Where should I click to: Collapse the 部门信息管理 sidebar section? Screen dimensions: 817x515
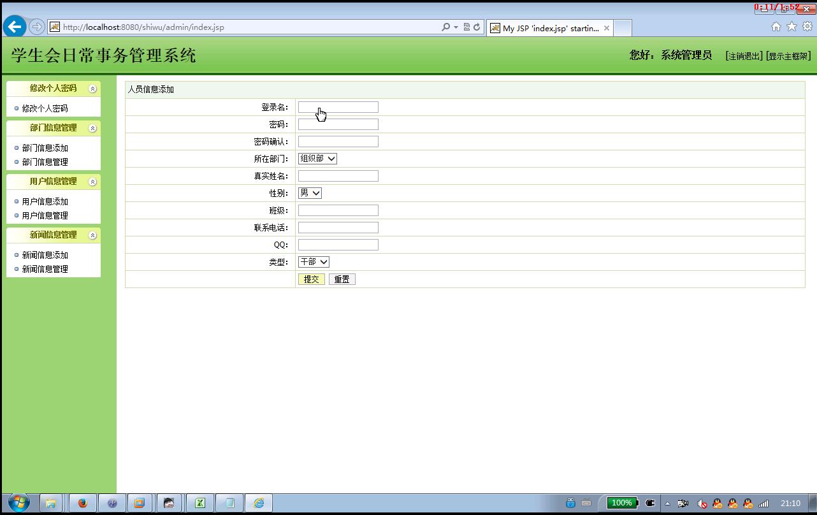pos(92,128)
